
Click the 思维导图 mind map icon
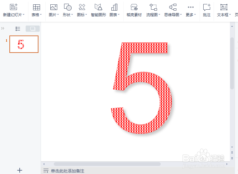tap(173, 7)
